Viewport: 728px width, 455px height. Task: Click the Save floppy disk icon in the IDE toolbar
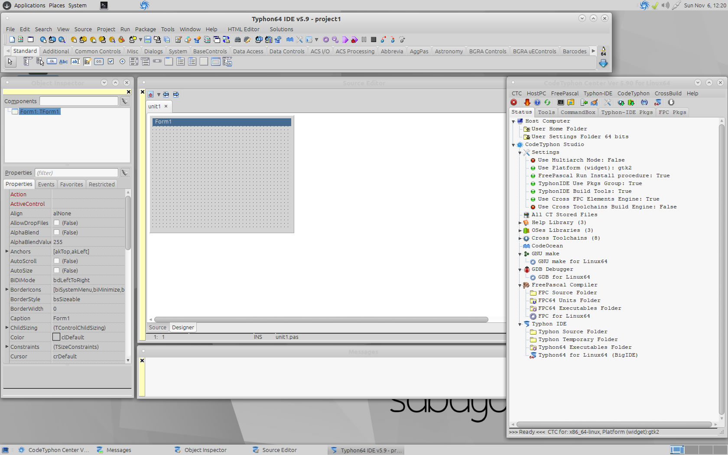(x=148, y=39)
